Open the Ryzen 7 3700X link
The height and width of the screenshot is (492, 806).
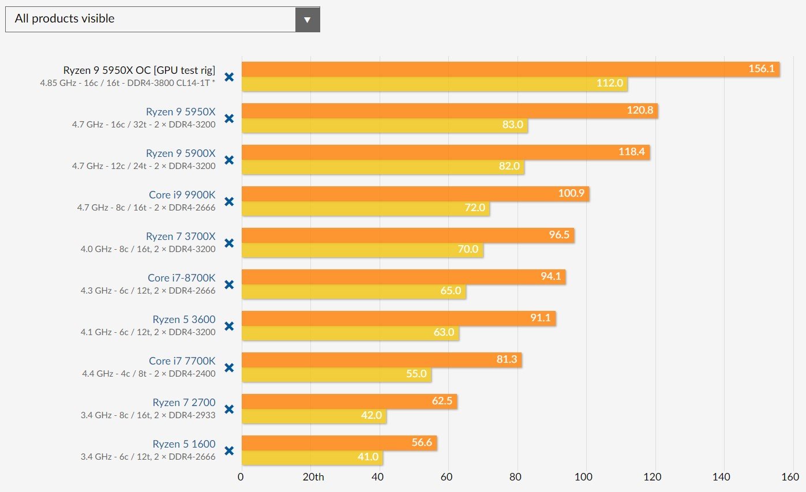pyautogui.click(x=181, y=236)
